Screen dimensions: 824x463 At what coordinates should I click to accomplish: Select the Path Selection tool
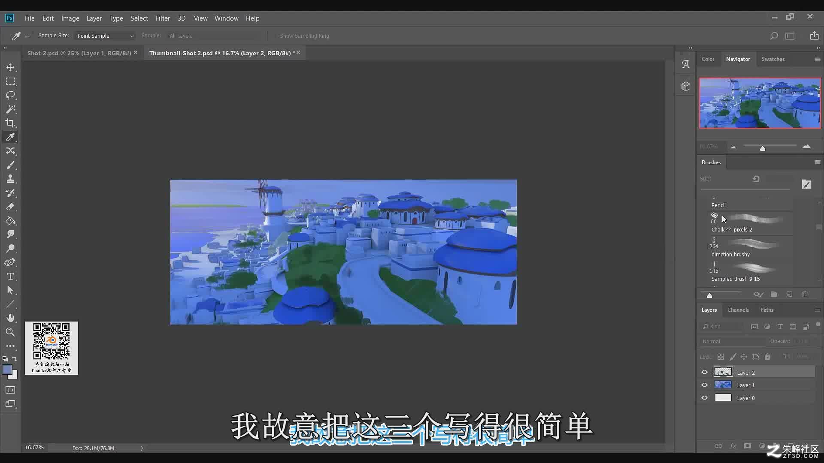tap(10, 290)
